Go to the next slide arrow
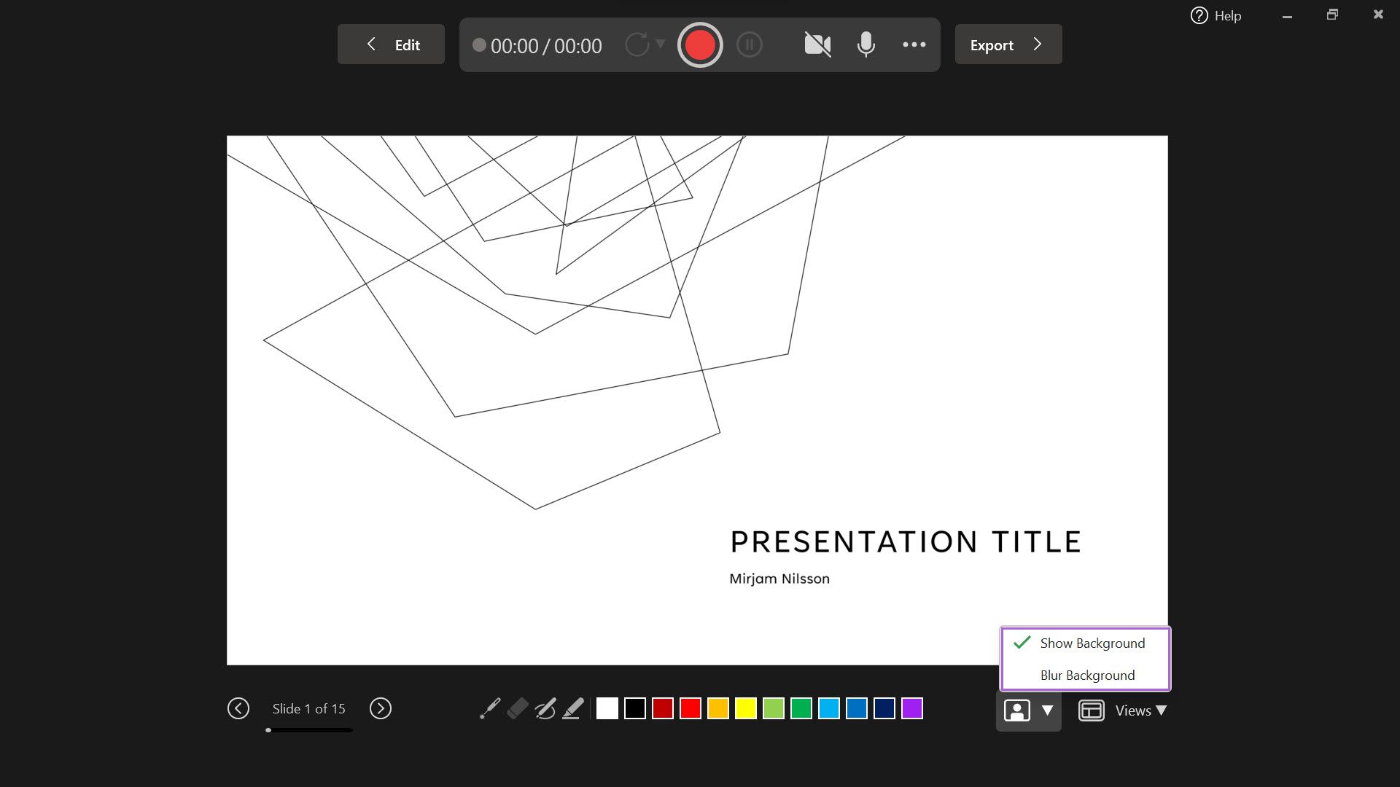Screen dimensions: 1400x787 point(380,708)
